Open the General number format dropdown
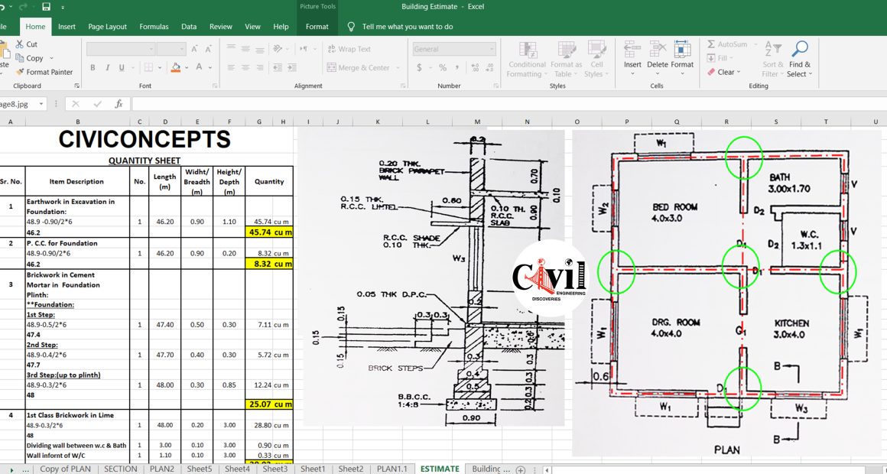Viewport: 887px width, 474px height. [x=492, y=49]
